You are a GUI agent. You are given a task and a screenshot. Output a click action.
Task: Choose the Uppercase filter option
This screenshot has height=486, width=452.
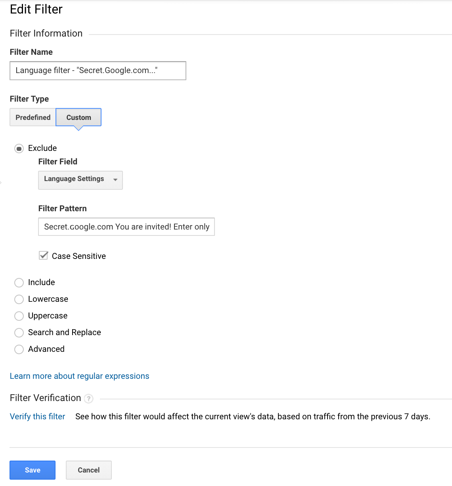click(x=19, y=316)
